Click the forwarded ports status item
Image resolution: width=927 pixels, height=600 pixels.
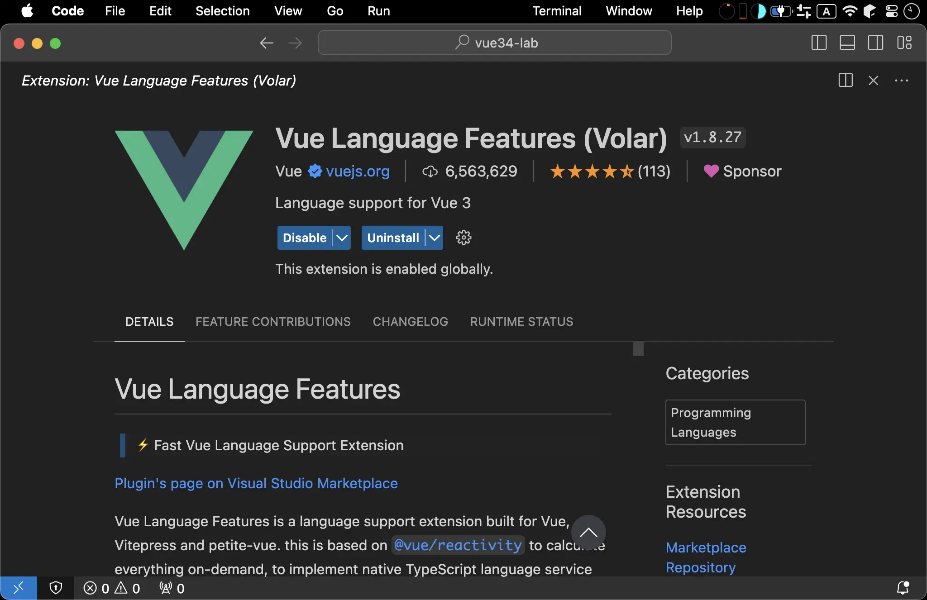(172, 588)
